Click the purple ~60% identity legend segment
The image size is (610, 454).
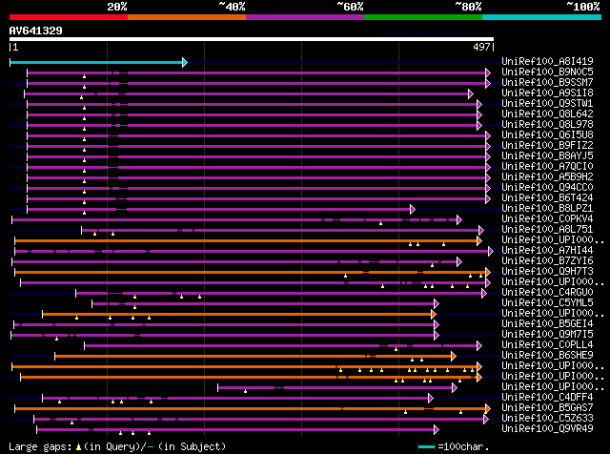[x=305, y=17]
